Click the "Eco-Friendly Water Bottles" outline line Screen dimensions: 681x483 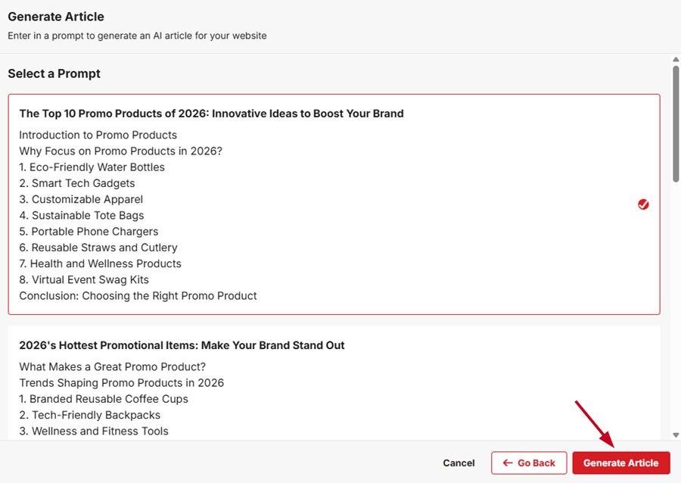pyautogui.click(x=92, y=167)
